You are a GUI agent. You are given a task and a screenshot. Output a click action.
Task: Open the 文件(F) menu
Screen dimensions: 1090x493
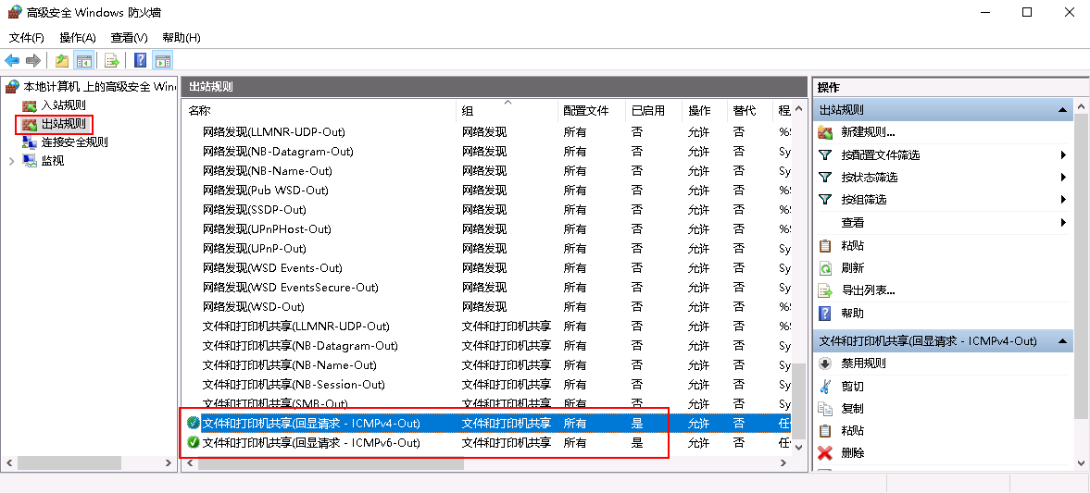pos(27,38)
